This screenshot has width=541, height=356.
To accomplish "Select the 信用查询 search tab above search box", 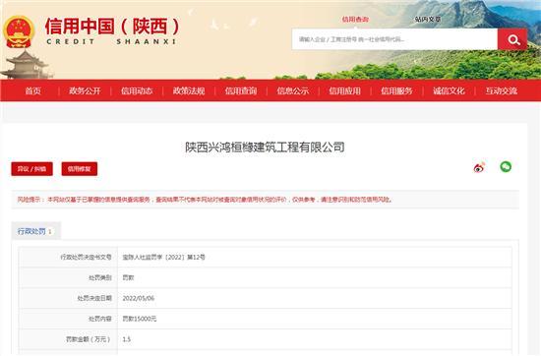I will (x=355, y=20).
